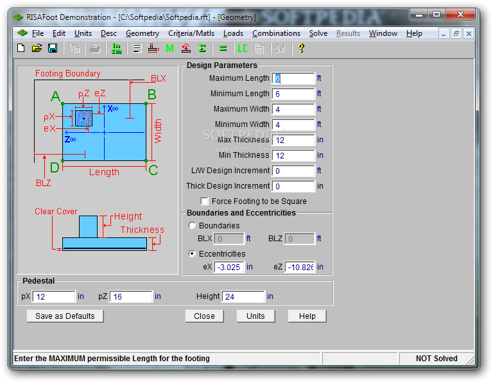Viewport: 493px width, 383px height.
Task: Click the description lines toolbar icon
Action: pos(137,48)
